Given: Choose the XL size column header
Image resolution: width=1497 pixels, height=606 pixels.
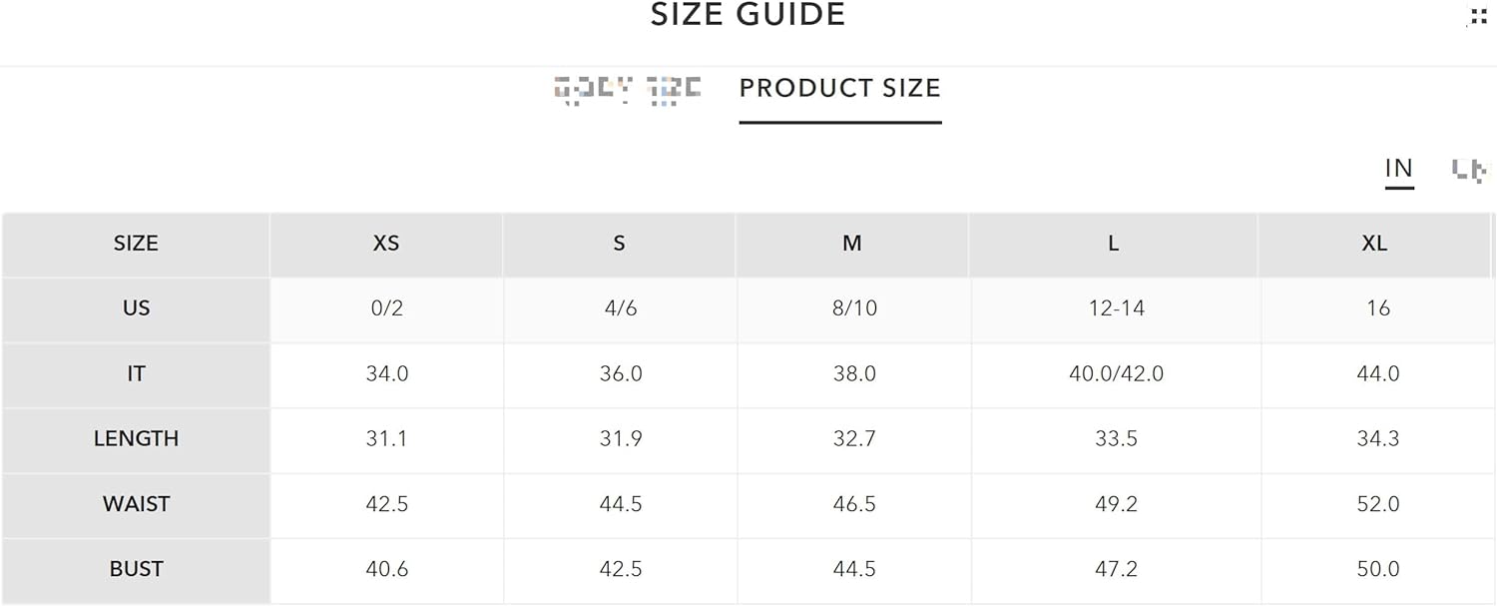Looking at the screenshot, I should point(1374,244).
